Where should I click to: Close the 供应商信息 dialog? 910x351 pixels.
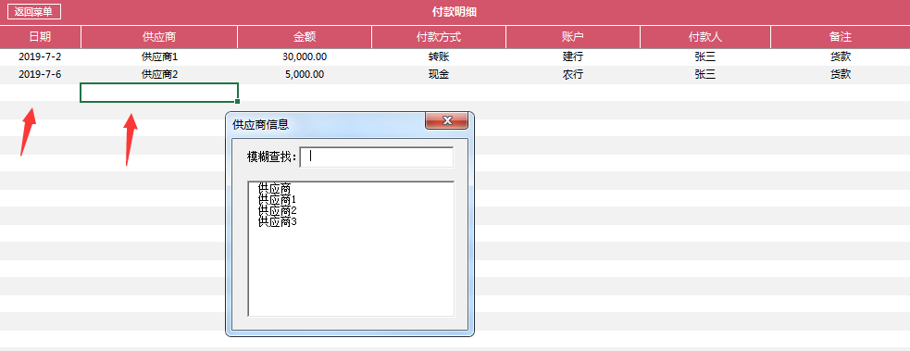pyautogui.click(x=447, y=120)
